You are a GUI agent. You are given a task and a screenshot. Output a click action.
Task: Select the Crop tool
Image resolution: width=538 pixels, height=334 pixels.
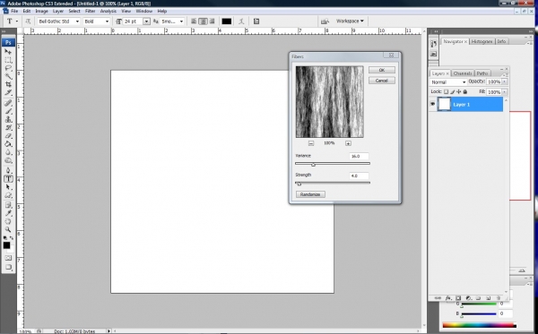(8, 84)
